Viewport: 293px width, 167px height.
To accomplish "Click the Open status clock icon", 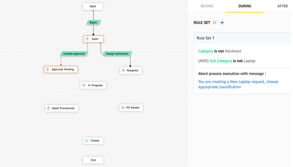I will click(x=87, y=39).
